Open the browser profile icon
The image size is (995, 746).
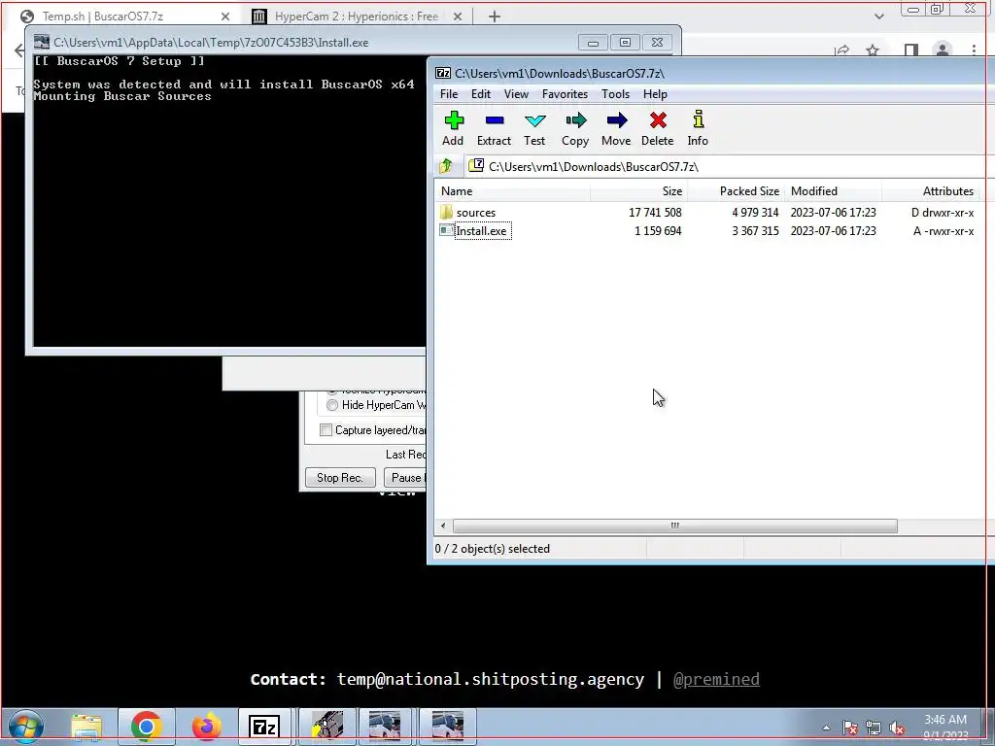pos(943,51)
